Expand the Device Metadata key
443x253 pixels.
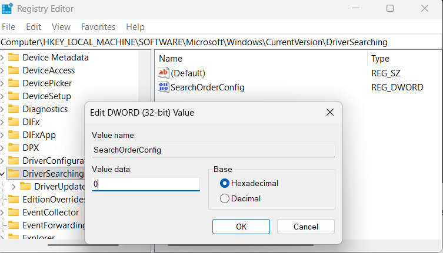[2, 58]
